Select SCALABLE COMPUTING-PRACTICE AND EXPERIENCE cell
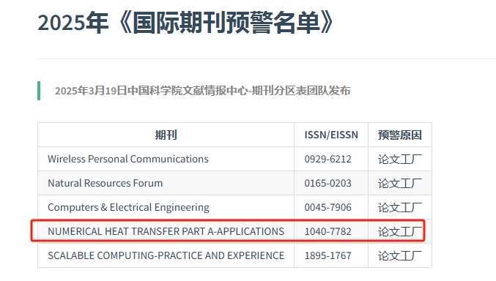Image resolution: width=496 pixels, height=281 pixels. (166, 255)
